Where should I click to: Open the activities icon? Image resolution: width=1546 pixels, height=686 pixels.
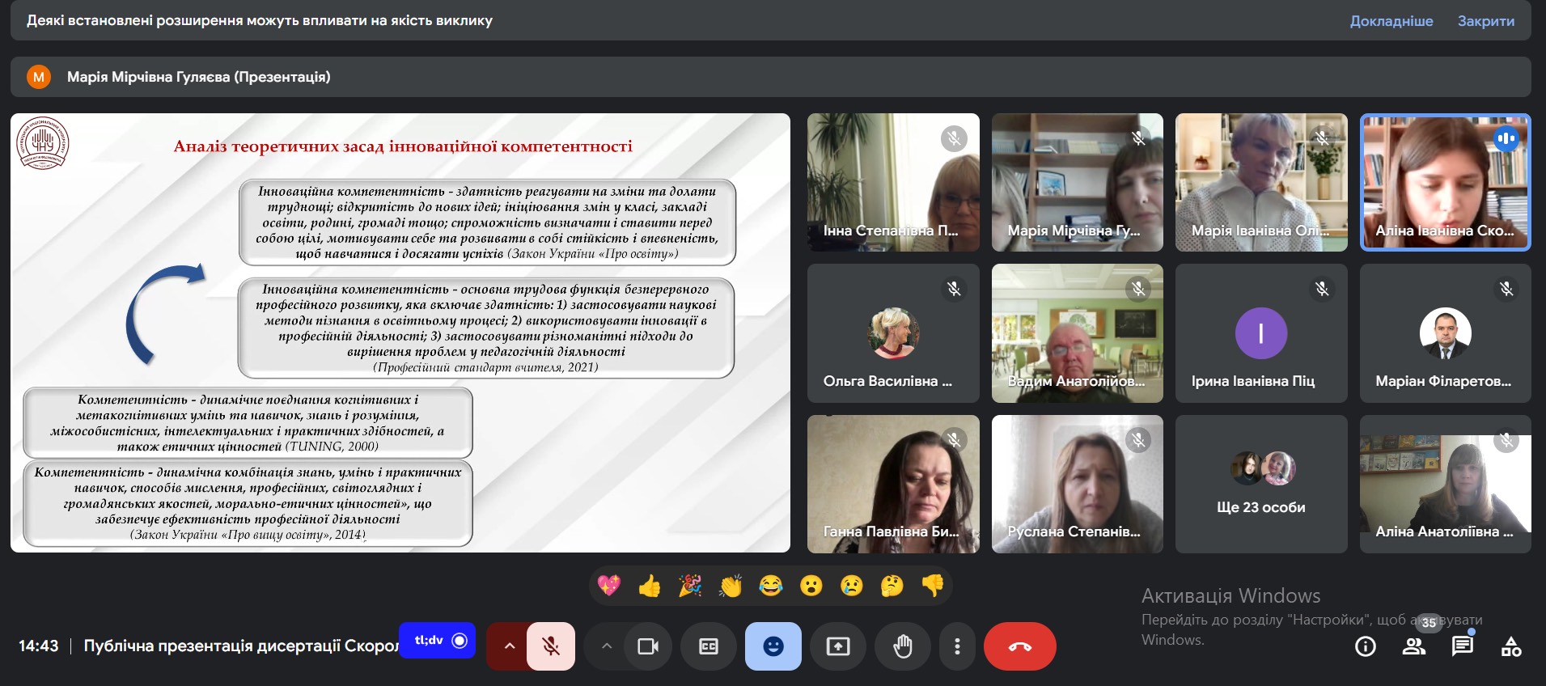tap(1511, 646)
